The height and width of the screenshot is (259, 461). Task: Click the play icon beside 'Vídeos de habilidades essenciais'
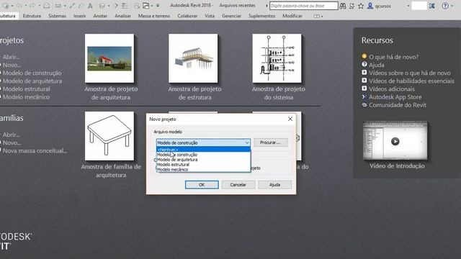364,80
